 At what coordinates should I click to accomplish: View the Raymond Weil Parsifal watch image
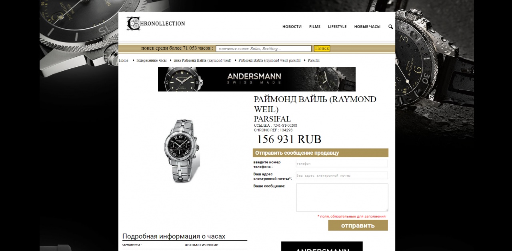click(x=182, y=151)
